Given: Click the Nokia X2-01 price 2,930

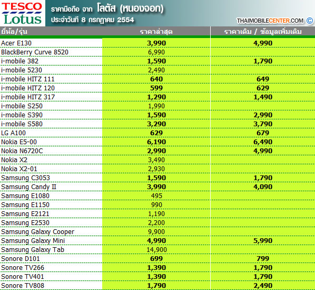Looking at the screenshot, I should coord(156,169).
